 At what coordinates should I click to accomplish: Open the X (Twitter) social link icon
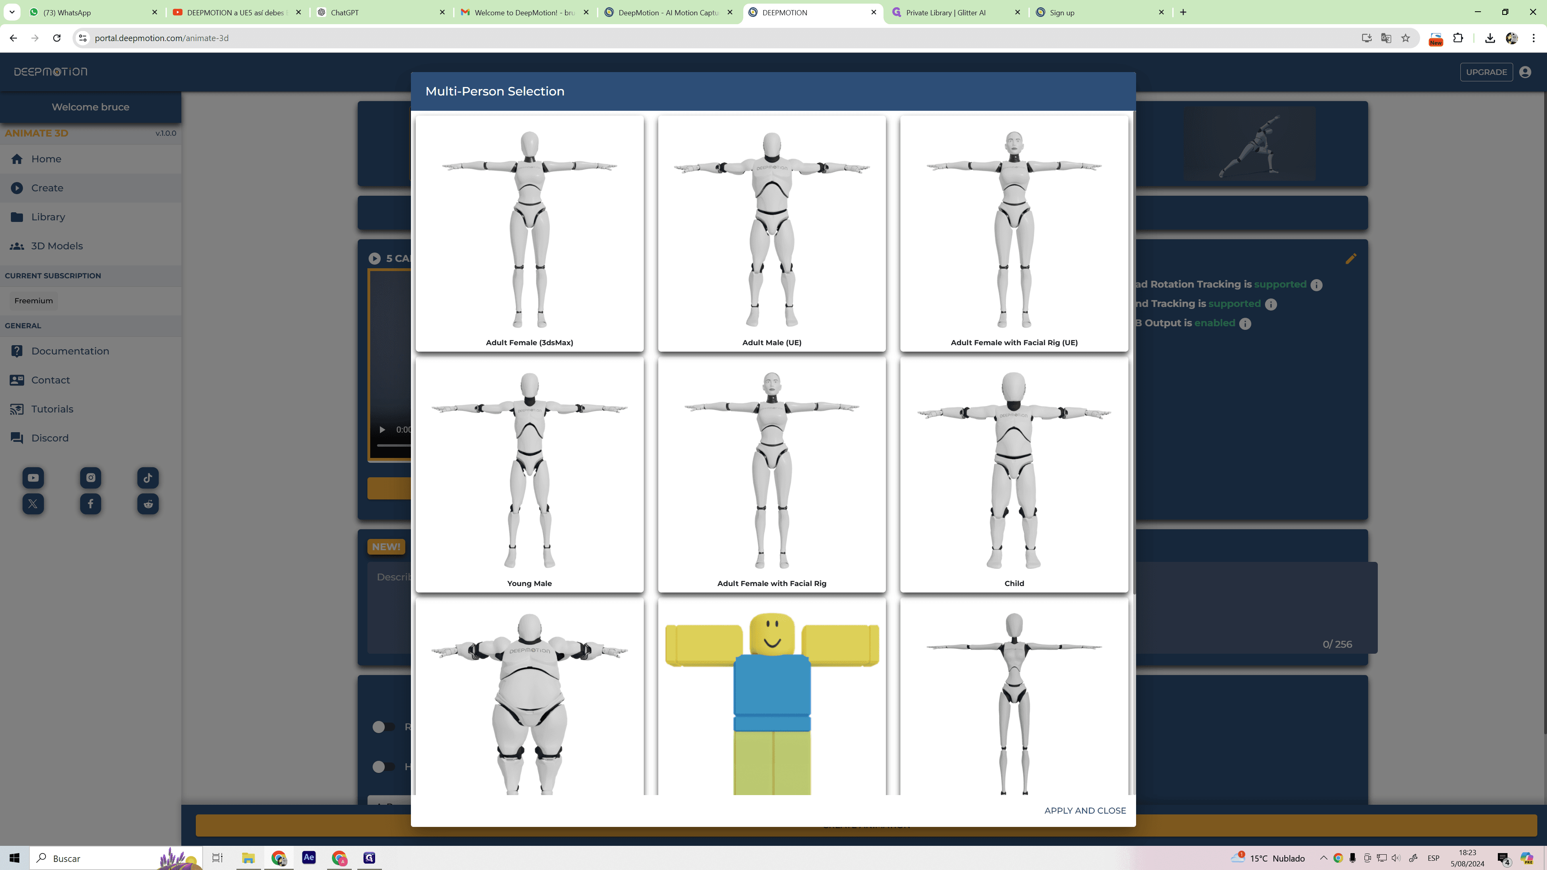click(x=33, y=504)
